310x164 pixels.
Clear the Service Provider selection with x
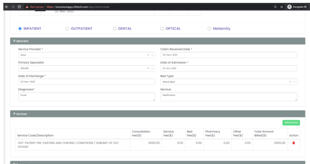[x=148, y=55]
